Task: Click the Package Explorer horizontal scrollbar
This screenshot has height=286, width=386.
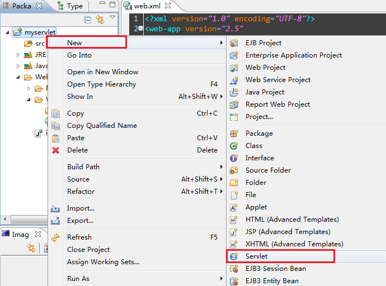Action: 29,219
